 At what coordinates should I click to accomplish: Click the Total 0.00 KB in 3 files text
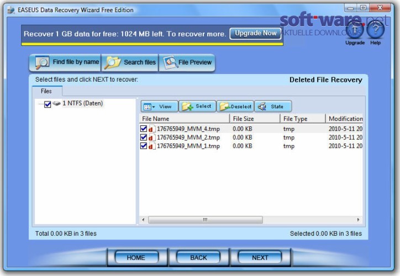tap(66, 233)
